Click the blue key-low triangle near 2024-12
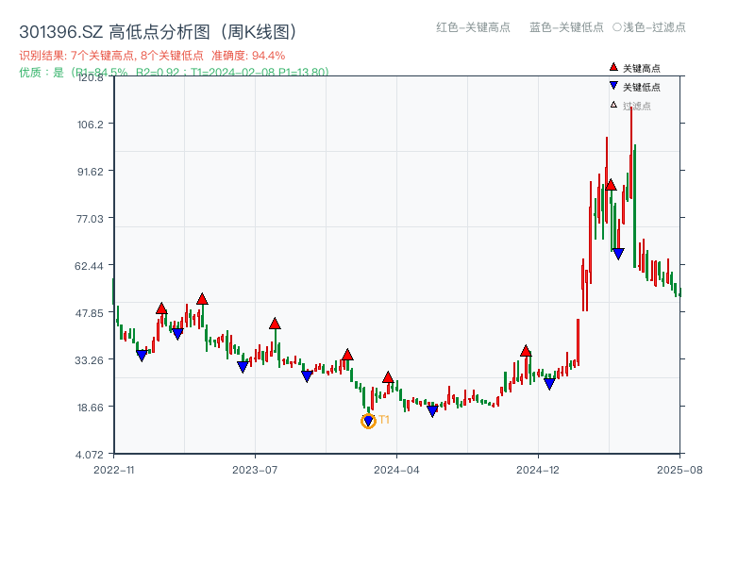The height and width of the screenshot is (566, 755). coord(550,385)
